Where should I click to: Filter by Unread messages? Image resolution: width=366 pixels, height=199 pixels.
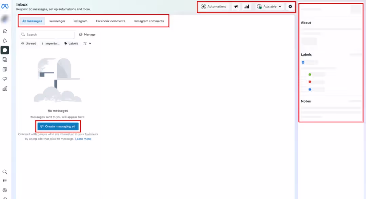tap(29, 43)
